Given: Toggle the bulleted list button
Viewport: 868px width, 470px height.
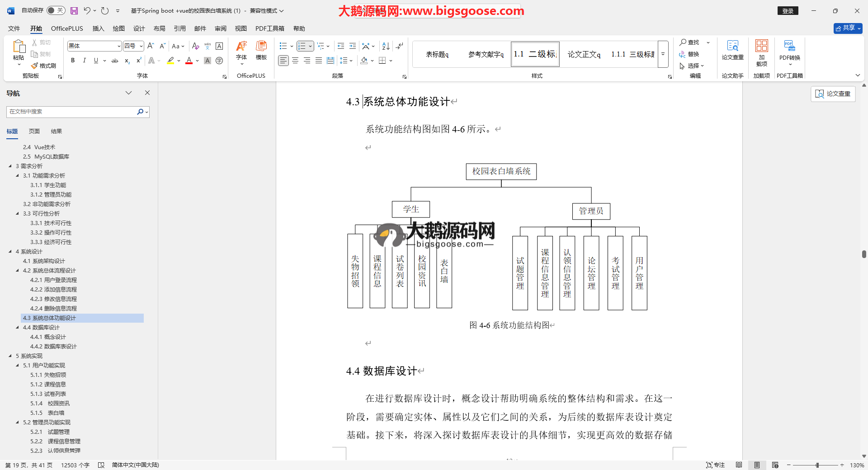Looking at the screenshot, I should pyautogui.click(x=283, y=46).
